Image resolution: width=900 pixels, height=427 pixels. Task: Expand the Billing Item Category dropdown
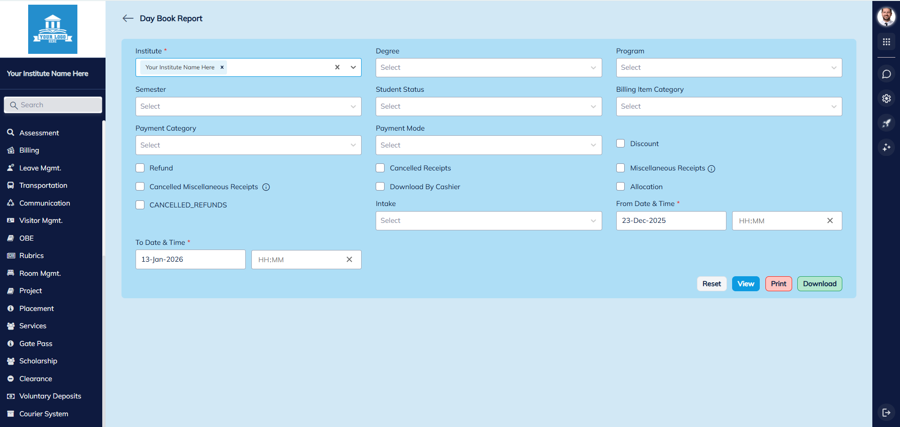728,106
